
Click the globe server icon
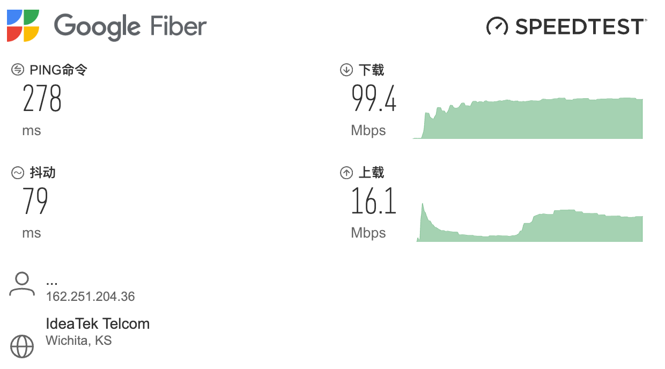(x=22, y=346)
